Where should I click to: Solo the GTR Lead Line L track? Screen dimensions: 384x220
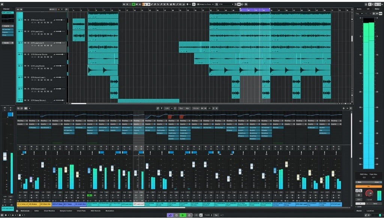(x=28, y=31)
